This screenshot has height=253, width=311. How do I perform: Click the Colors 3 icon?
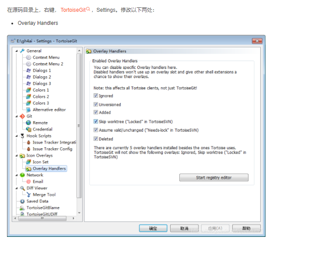(x=29, y=103)
